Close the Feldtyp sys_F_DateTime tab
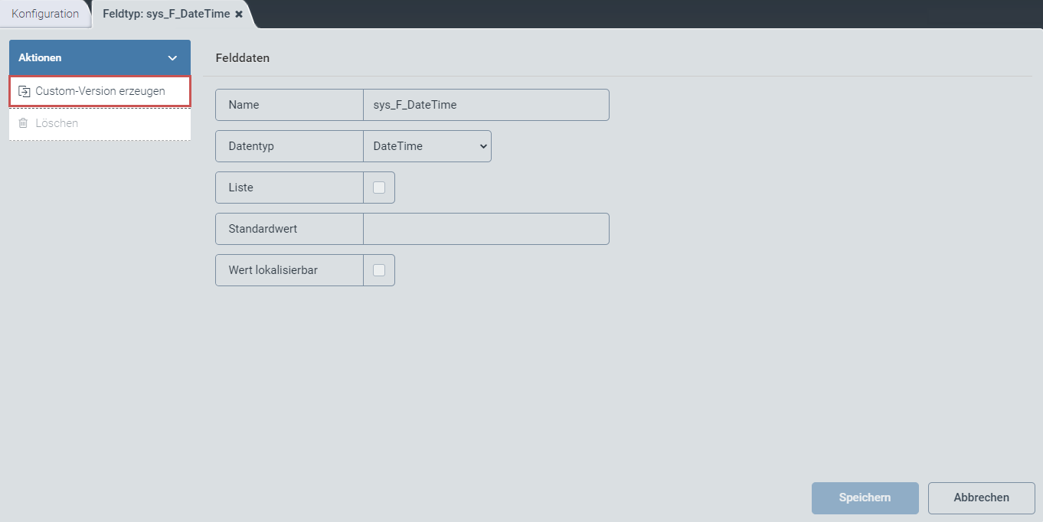This screenshot has width=1043, height=522. pos(239,15)
